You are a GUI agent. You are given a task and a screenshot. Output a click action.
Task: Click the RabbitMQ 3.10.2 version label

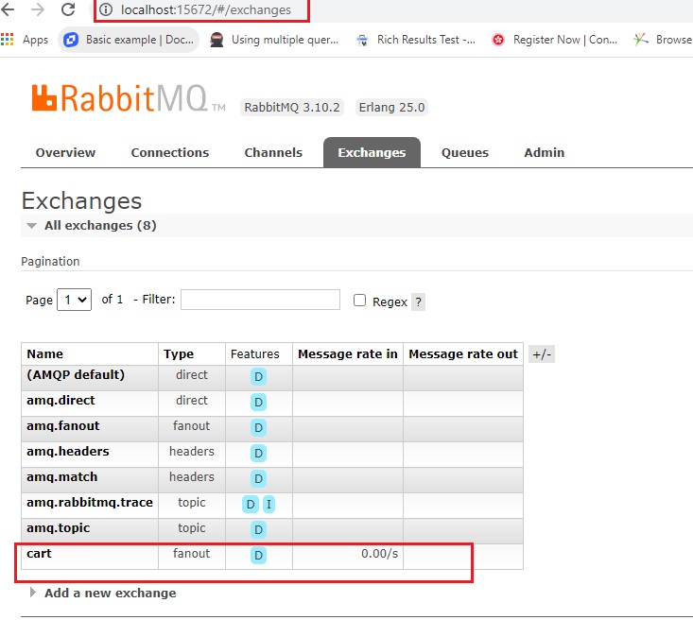[292, 108]
